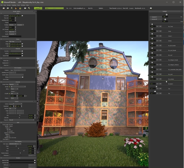Enable Motion Blur checkbox
This screenshot has width=184, height=168.
9,61
